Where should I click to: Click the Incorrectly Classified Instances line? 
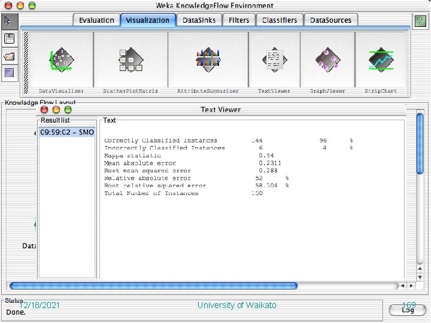[x=229, y=148]
